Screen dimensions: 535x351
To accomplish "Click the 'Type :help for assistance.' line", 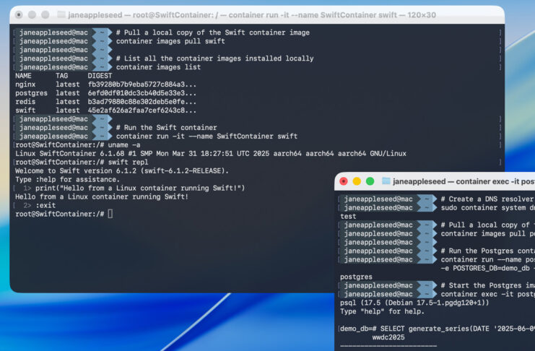I will click(68, 180).
